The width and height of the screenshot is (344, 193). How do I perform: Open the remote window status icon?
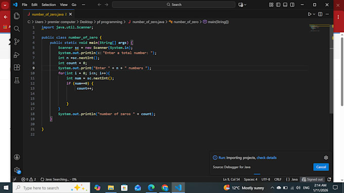click(x=15, y=179)
